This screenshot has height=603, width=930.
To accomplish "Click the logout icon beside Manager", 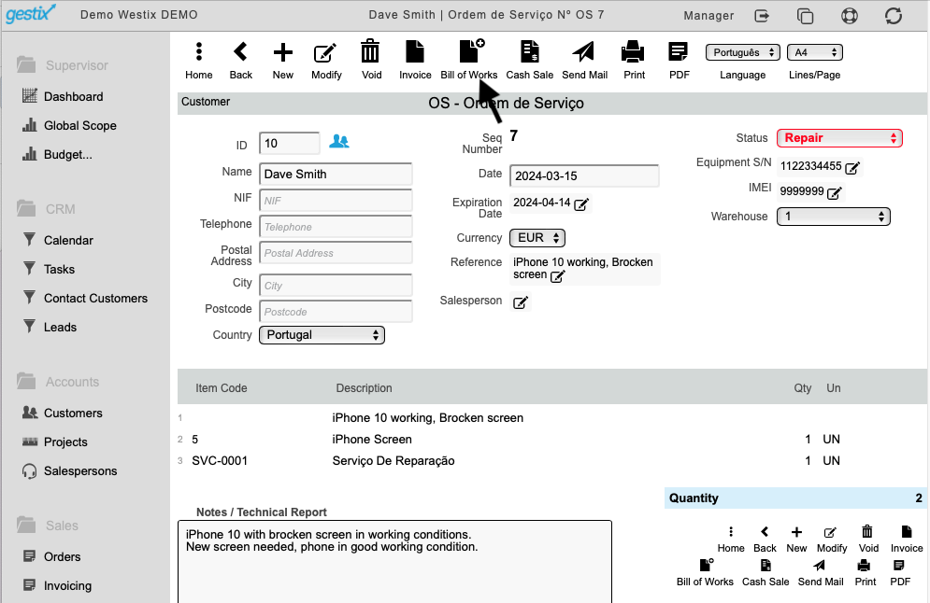I will click(762, 15).
